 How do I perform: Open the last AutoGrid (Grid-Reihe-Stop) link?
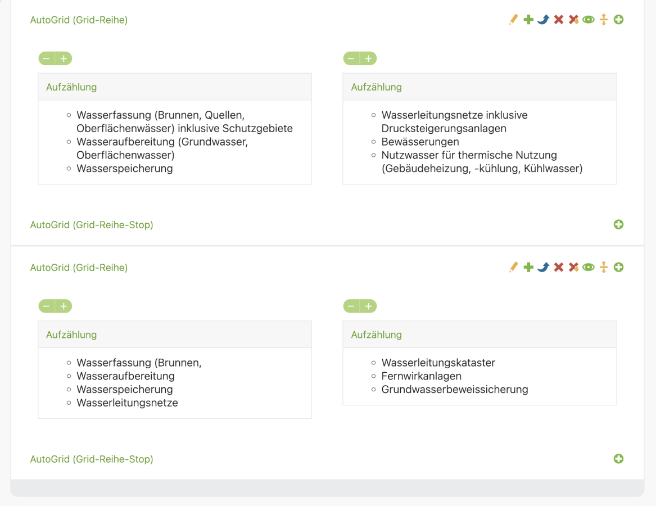tap(92, 459)
